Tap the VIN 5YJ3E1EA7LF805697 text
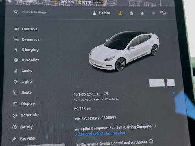Screen dimensions: 195x146 pyautogui.click(x=95, y=118)
